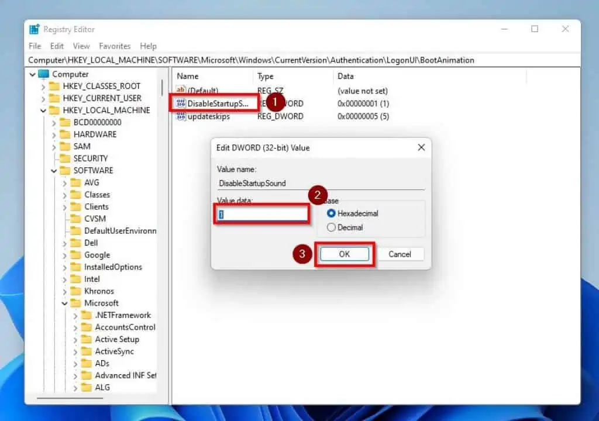Click the Khronos folder icon
Viewport: 599px width, 421px height.
(x=75, y=291)
